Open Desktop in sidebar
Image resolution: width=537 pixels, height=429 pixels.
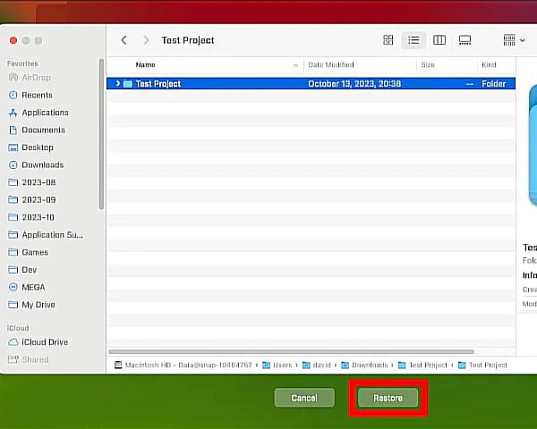click(x=30, y=147)
